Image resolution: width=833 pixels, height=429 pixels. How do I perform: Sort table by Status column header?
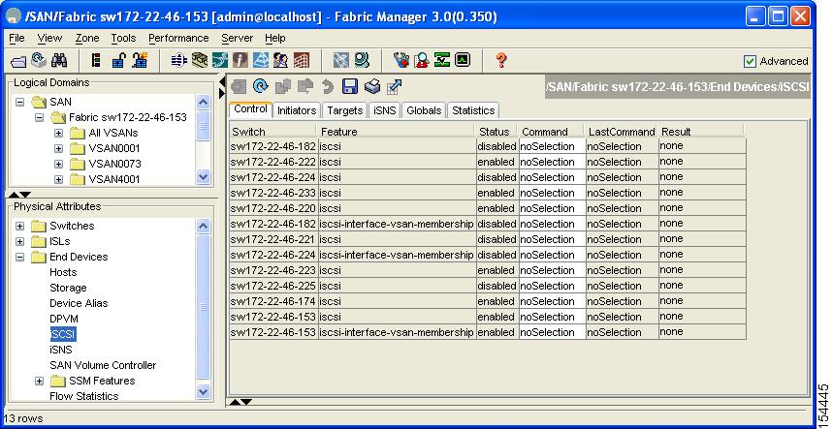pos(497,132)
